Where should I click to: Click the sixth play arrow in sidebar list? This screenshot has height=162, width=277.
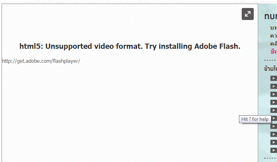click(273, 118)
